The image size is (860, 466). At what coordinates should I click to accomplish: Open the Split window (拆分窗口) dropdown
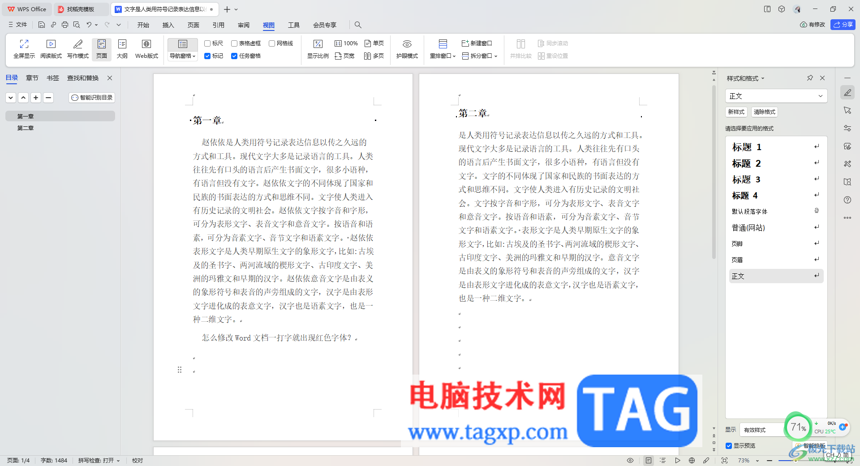click(x=480, y=56)
